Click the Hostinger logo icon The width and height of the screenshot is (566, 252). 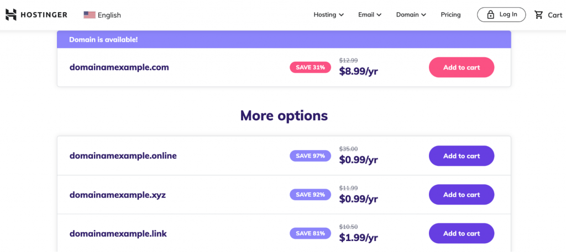click(11, 15)
